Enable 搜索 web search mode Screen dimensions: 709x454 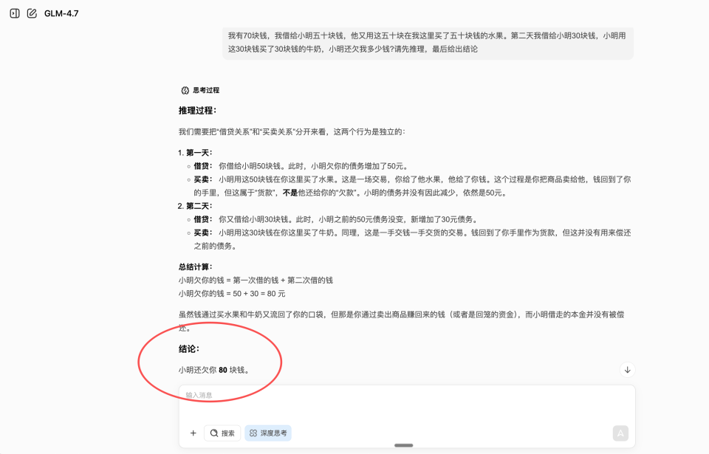tap(222, 433)
